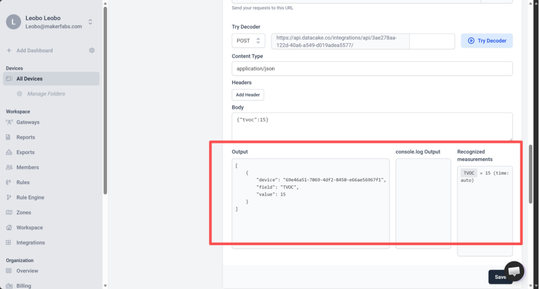Click the Leobo Leobo avatar circle
The width and height of the screenshot is (539, 289).
[14, 22]
